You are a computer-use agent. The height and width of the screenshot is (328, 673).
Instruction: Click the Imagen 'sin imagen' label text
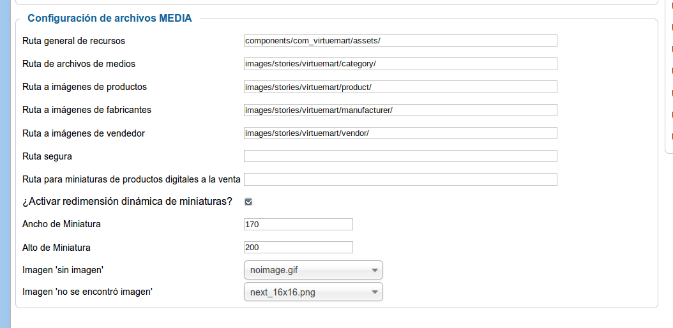pos(63,270)
